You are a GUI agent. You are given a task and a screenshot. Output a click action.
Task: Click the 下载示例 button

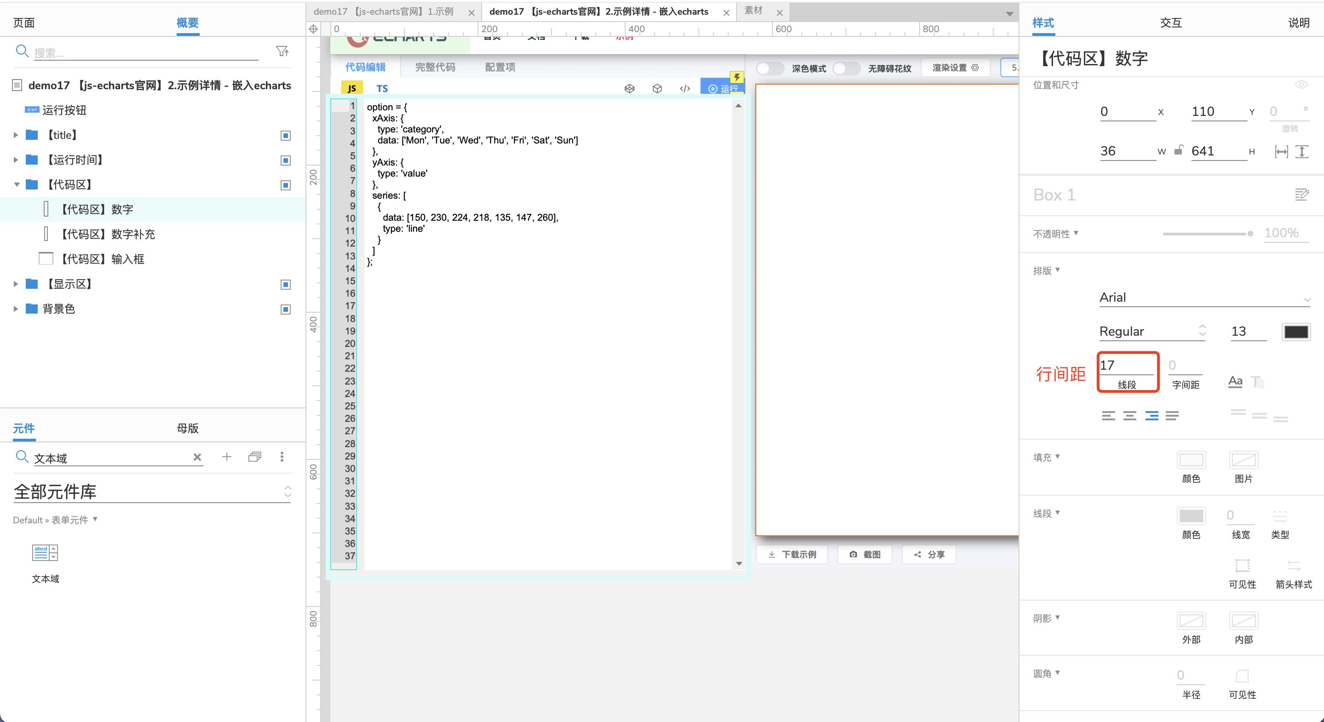click(x=792, y=555)
